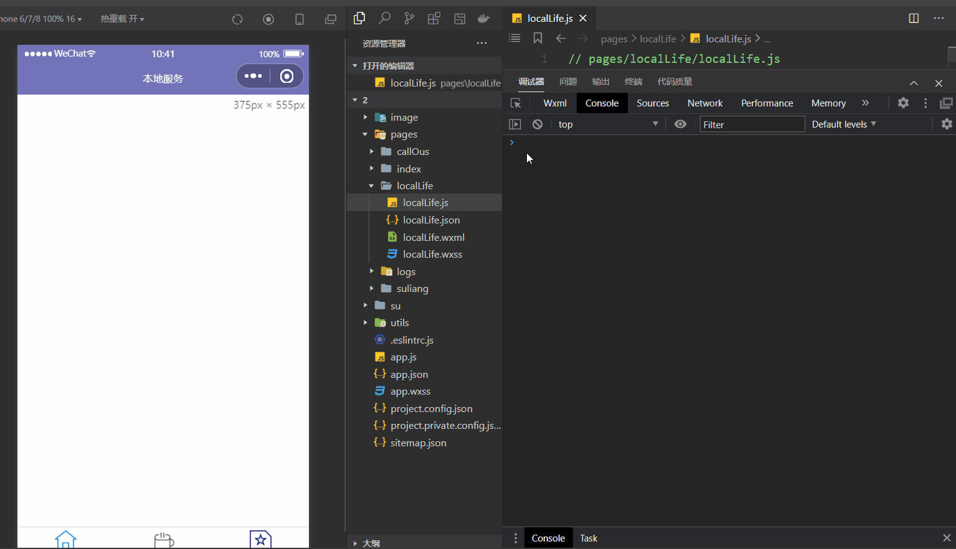Click the mini program capsule menu dots

pyautogui.click(x=253, y=76)
